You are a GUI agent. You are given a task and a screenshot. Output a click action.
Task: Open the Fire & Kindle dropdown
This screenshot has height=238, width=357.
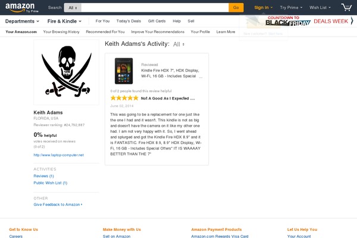click(64, 21)
